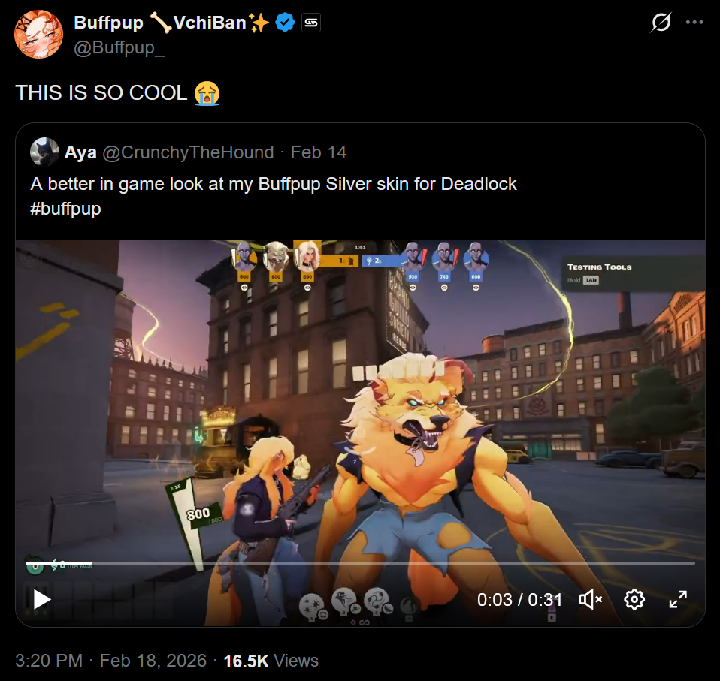Open the Feb 14 quoted tweet date
Screen dimensions: 720x681
(318, 152)
